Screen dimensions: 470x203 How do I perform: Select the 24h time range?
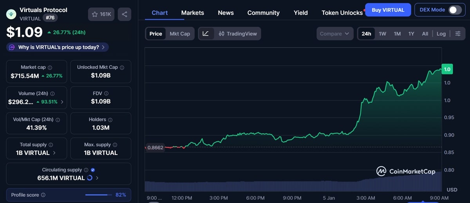click(366, 34)
